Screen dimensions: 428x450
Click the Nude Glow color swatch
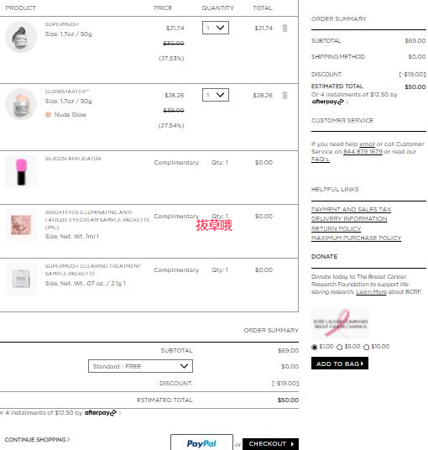(x=48, y=115)
